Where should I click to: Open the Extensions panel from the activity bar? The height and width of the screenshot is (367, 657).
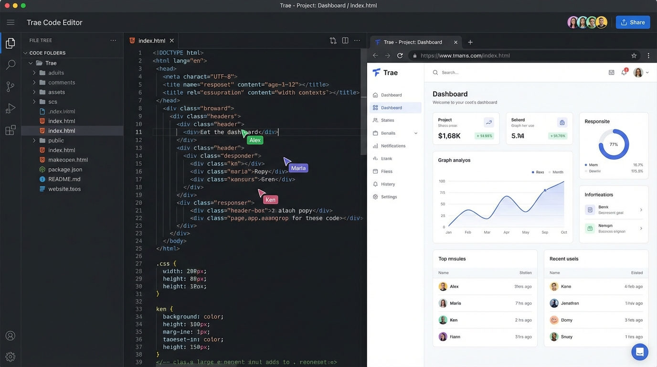(x=11, y=130)
